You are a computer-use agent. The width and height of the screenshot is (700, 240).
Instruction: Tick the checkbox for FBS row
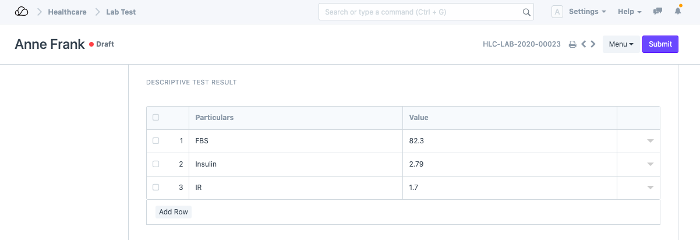click(x=155, y=141)
